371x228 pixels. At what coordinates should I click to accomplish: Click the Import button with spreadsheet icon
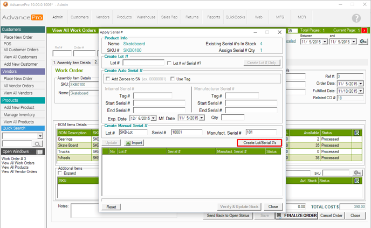coord(134,143)
